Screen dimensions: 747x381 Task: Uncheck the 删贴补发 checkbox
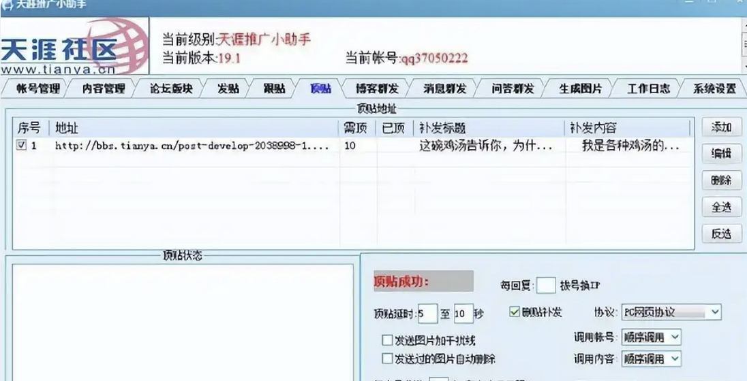[515, 312]
